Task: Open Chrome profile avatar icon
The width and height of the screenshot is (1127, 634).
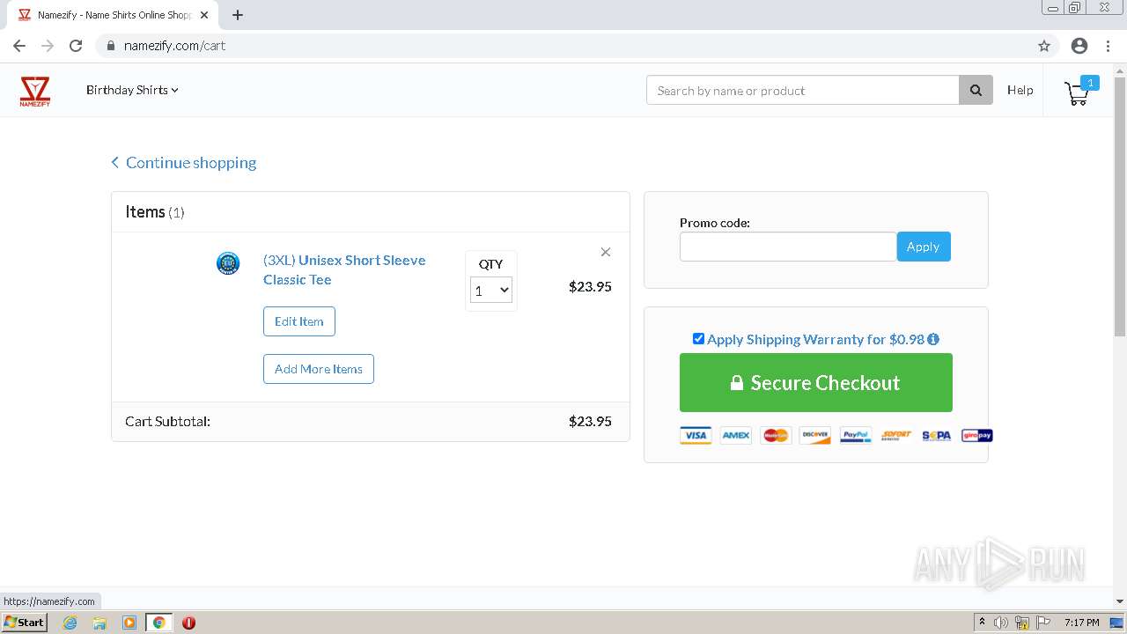Action: tap(1079, 46)
